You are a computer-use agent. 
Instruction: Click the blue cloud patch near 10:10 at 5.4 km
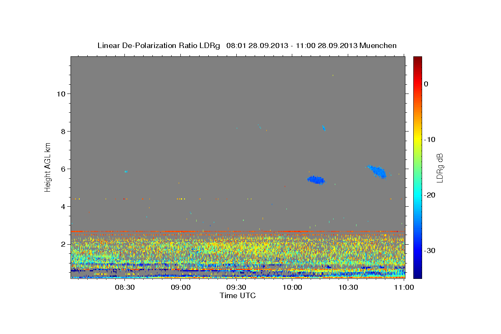[x=316, y=180]
